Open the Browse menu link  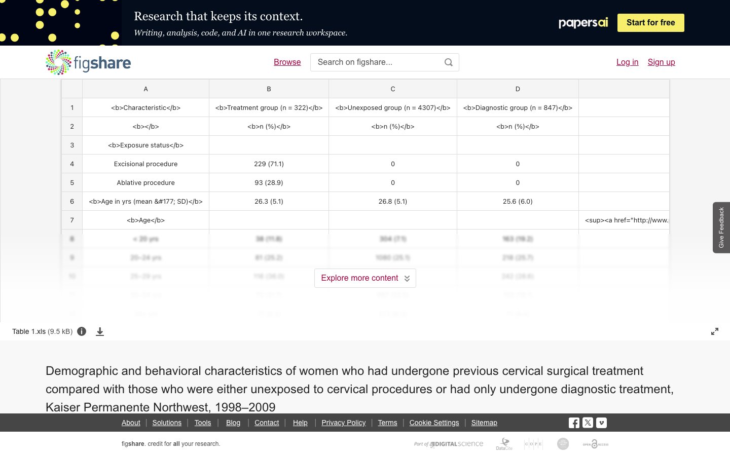click(287, 62)
